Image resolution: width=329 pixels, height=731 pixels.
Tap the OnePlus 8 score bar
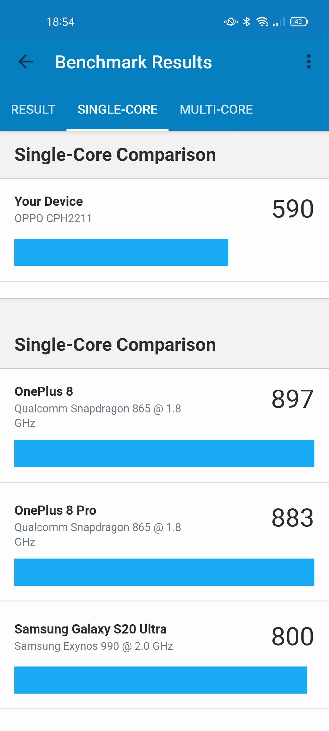[x=164, y=453]
